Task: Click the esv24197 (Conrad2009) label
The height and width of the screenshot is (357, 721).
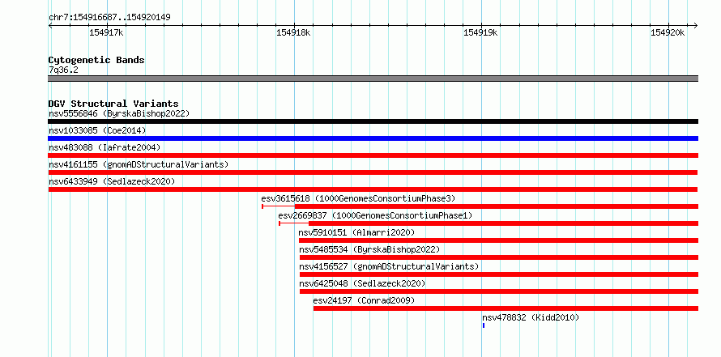Action: 365,300
